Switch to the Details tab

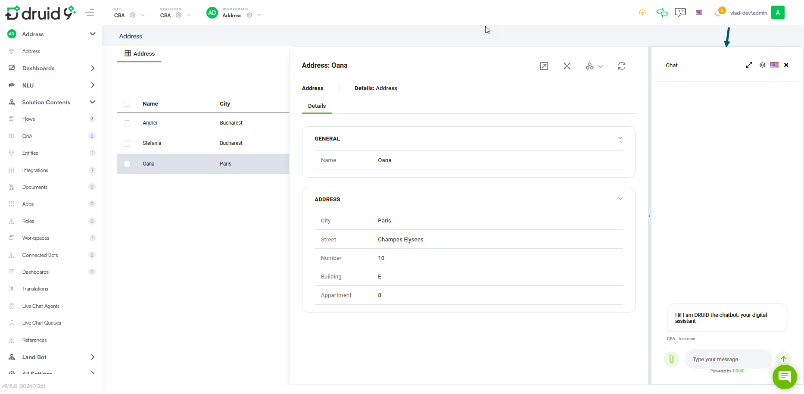[x=317, y=106]
